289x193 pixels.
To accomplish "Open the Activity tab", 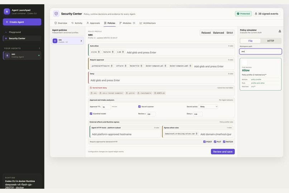I will point(77,23).
